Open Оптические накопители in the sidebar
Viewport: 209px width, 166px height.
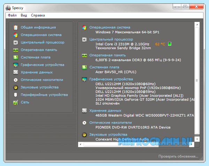42,80
